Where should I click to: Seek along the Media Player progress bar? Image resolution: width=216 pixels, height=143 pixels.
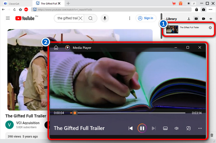pyautogui.click(x=128, y=113)
